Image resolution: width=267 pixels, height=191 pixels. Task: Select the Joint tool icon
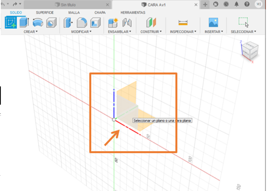coord(127,23)
